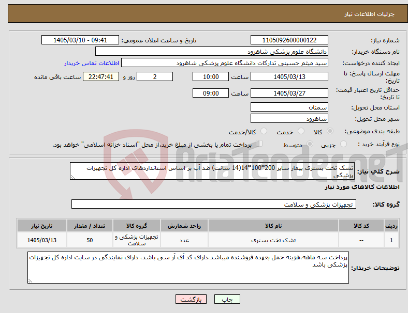The image size is (408, 313).
Task: Click the گروه کالا field تجهیزات پزشکی و سلامت
Action: [214, 204]
